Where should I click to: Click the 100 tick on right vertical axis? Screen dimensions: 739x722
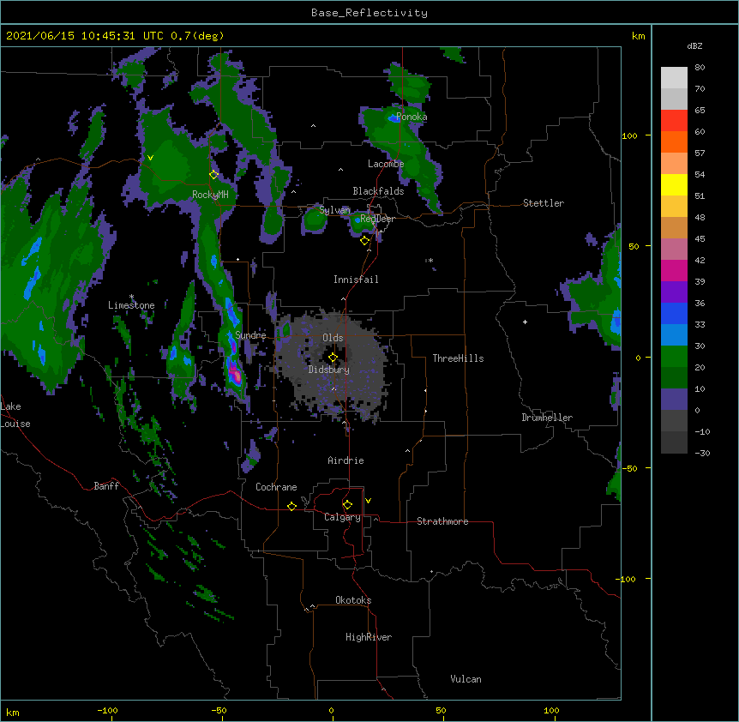pos(629,135)
